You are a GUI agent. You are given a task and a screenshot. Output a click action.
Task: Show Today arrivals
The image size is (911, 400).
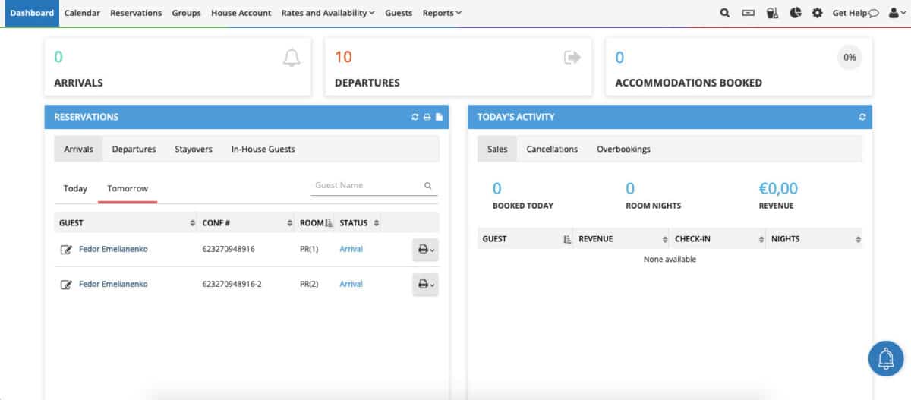[x=75, y=188]
